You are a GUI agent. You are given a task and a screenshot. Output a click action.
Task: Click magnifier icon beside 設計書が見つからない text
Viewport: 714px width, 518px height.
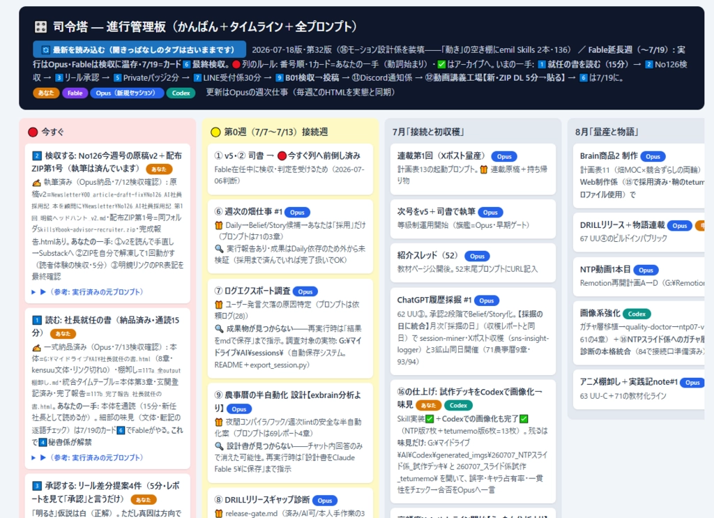point(219,445)
